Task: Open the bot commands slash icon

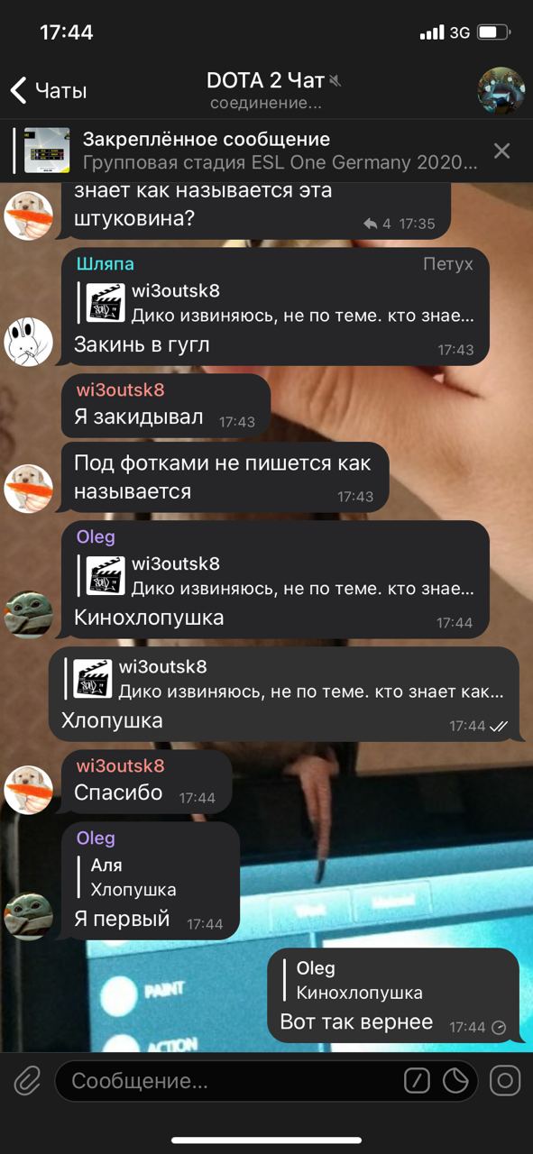Action: (416, 1080)
